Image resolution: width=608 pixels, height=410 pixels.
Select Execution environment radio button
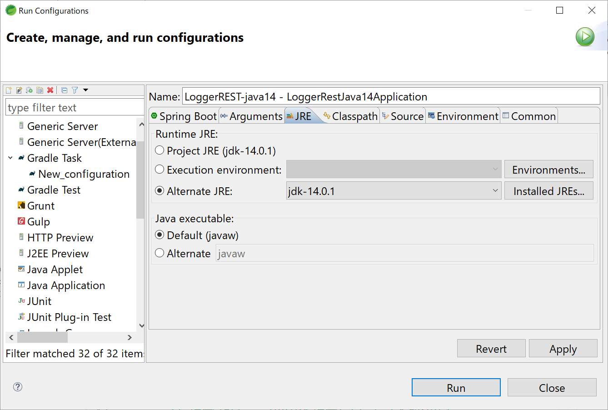point(159,170)
